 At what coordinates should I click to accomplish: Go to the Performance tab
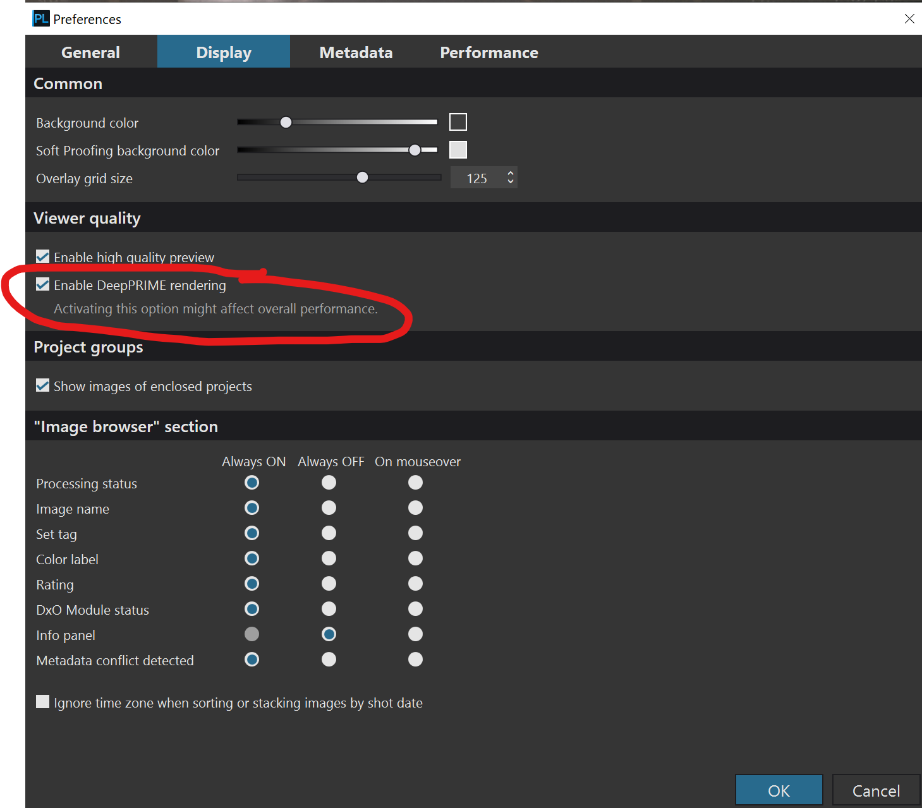488,52
